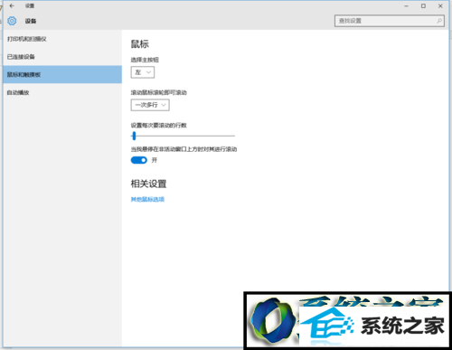This screenshot has height=350, width=452.
Task: Open 已连接设备 settings page
Action: (x=62, y=57)
